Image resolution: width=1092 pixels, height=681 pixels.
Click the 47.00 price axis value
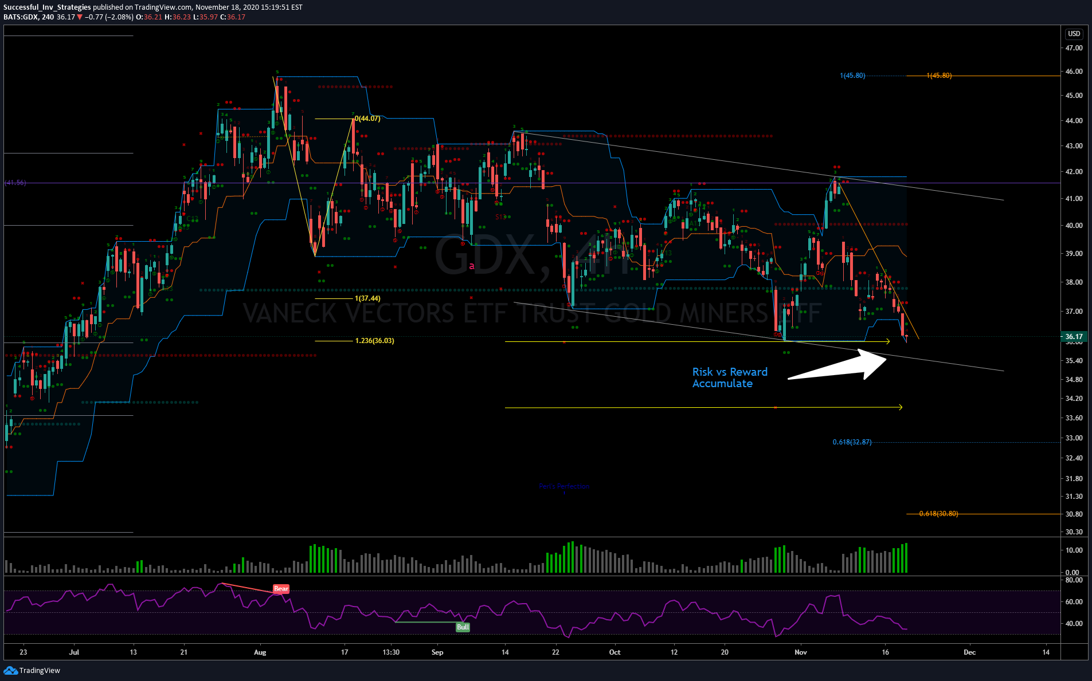click(1074, 48)
